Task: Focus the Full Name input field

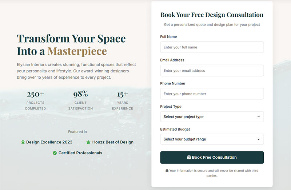Action: pos(212,47)
